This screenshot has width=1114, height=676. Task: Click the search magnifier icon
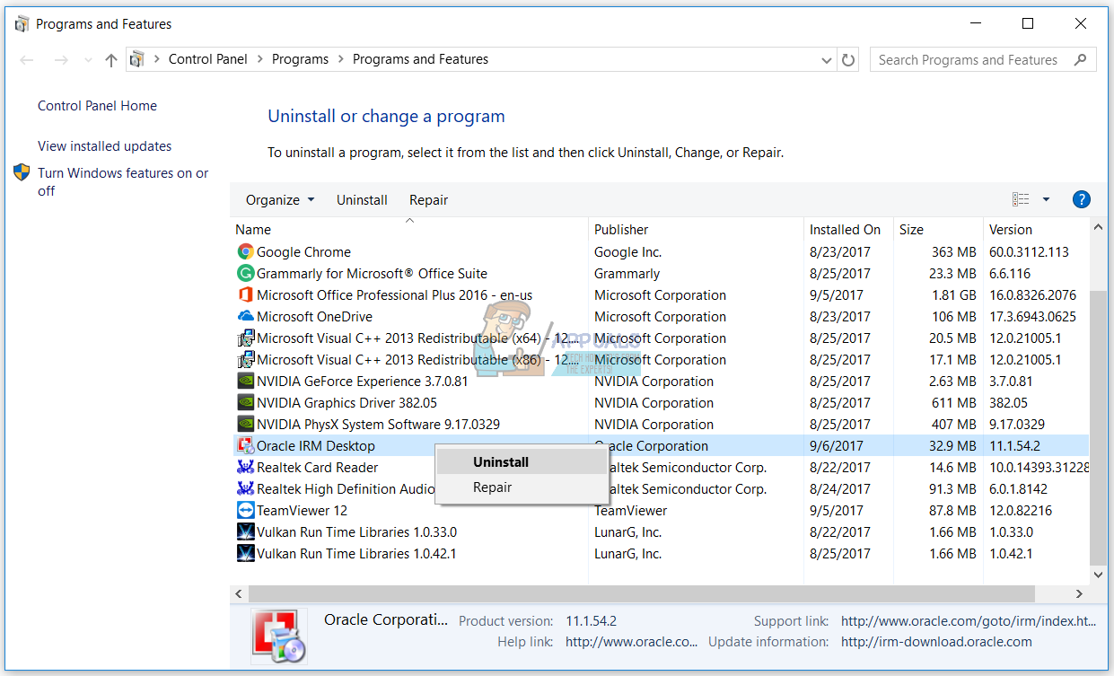coord(1081,60)
